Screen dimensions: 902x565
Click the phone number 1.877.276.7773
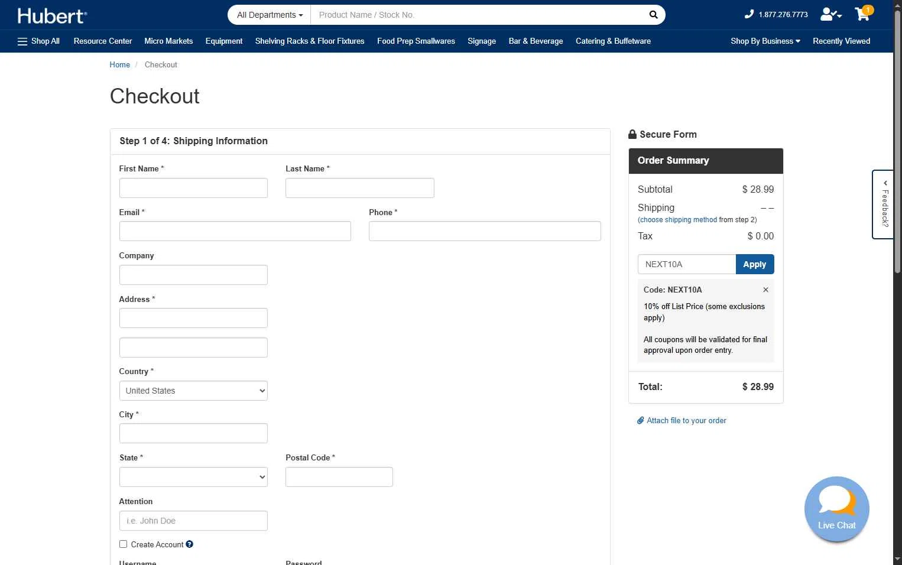783,15
